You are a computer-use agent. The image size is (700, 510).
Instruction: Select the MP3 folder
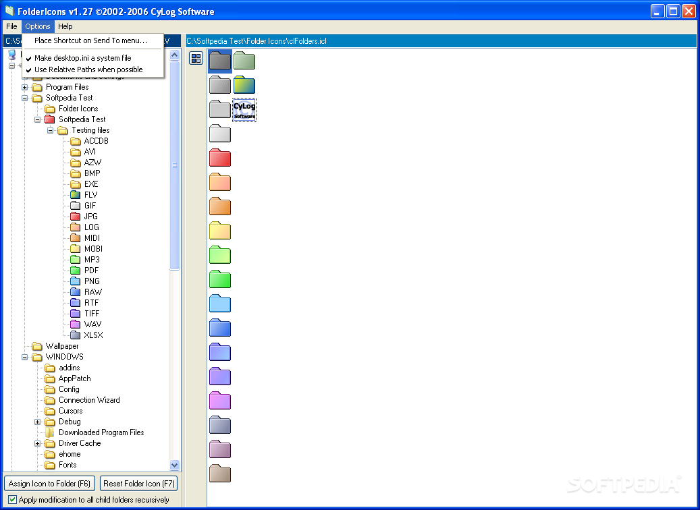(92, 259)
